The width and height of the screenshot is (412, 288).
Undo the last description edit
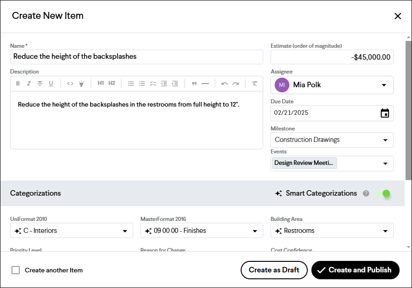225,84
